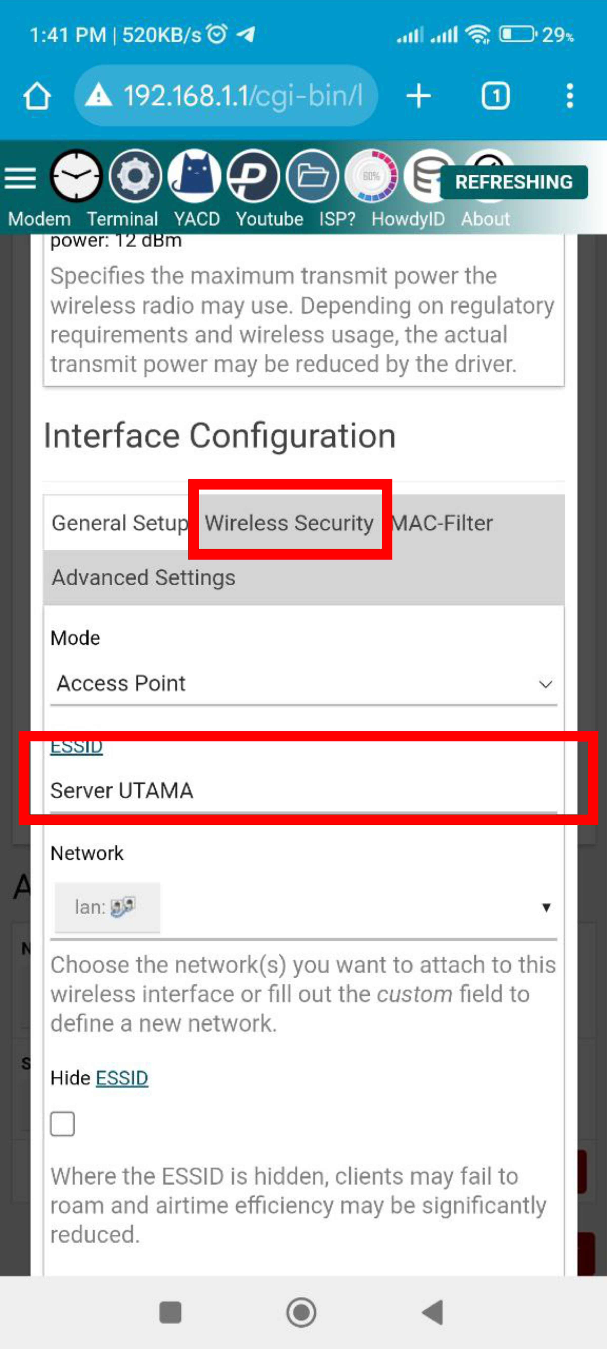Select the General Setup tab
Image resolution: width=607 pixels, height=1349 pixels.
click(x=120, y=523)
